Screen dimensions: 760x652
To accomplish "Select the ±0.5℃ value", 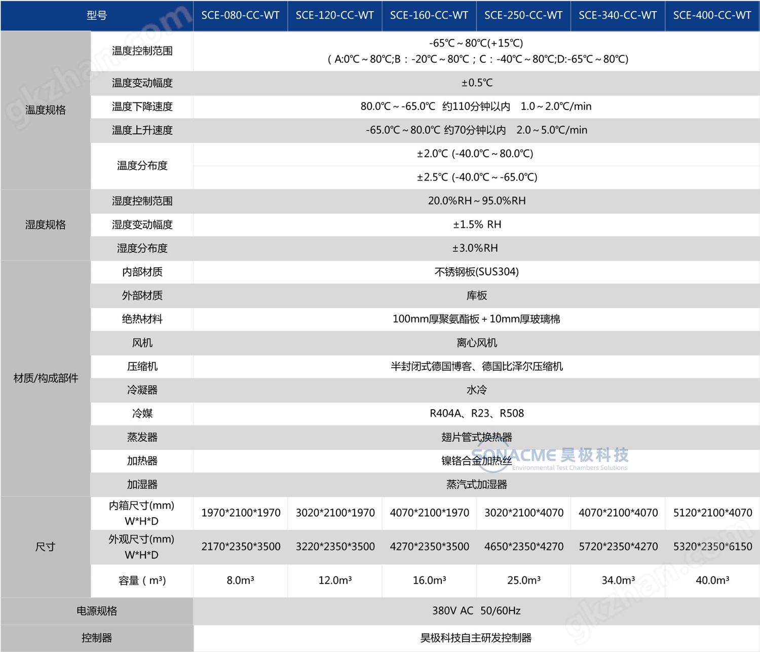I will tap(477, 83).
